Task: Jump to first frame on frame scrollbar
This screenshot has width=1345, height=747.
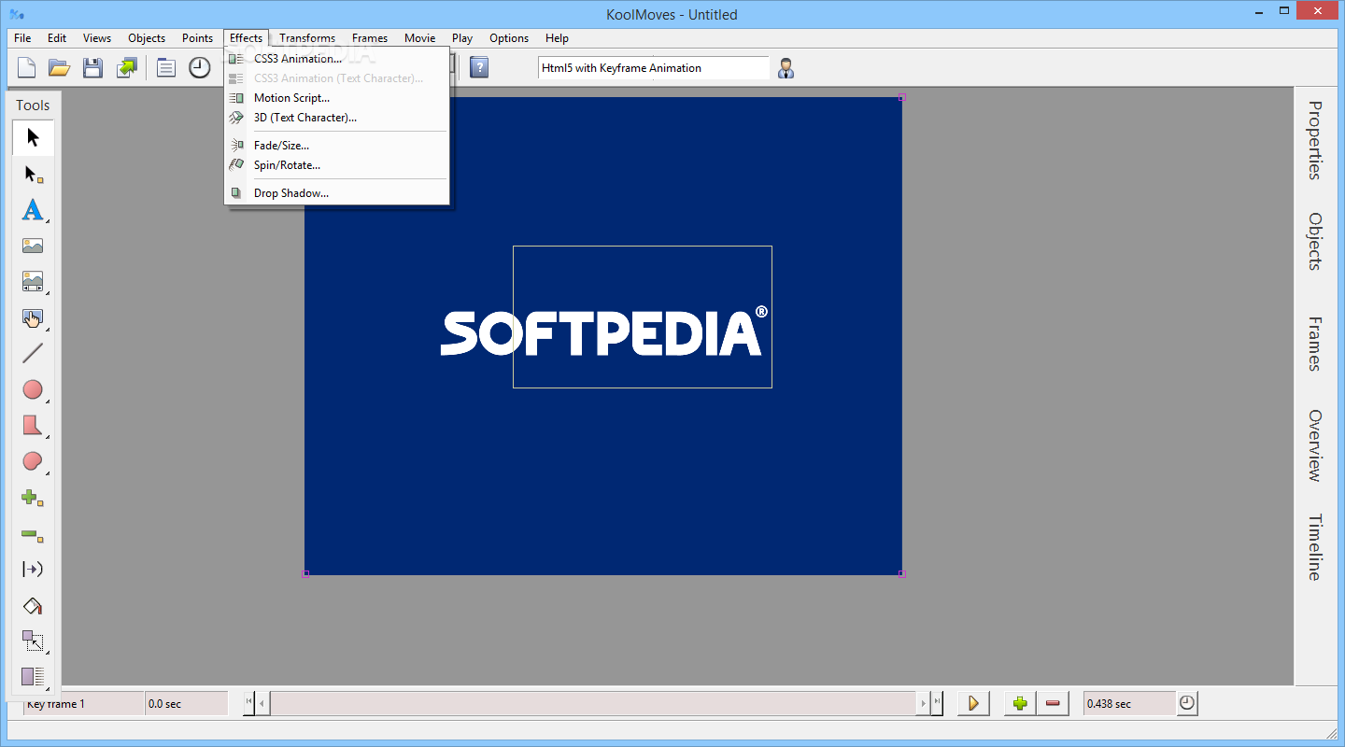Action: (x=248, y=703)
